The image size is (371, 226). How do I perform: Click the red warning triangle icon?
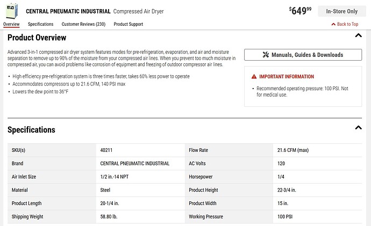[x=254, y=77]
